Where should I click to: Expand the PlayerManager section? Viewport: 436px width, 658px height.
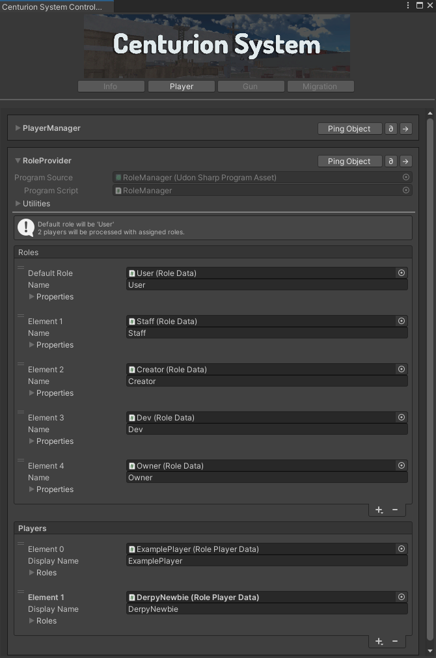point(18,128)
